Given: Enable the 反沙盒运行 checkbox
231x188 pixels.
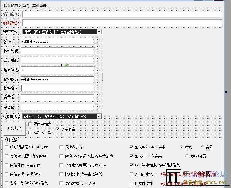Looking at the screenshot, I should coord(61,147).
